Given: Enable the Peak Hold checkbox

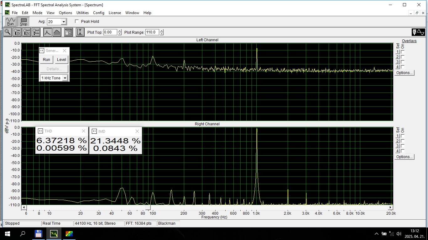Looking at the screenshot, I should (77, 22).
